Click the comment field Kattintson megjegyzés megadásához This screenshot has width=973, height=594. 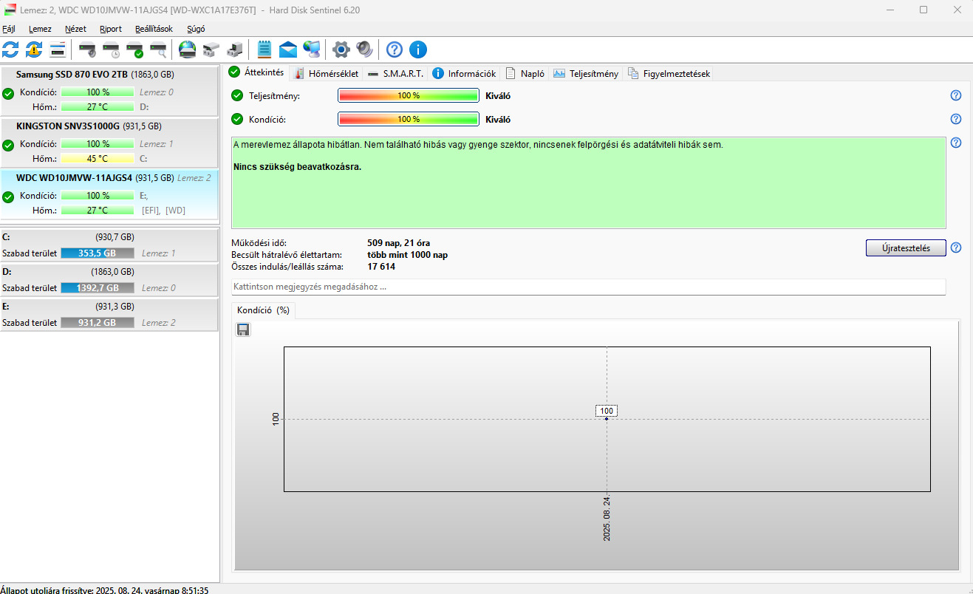588,287
